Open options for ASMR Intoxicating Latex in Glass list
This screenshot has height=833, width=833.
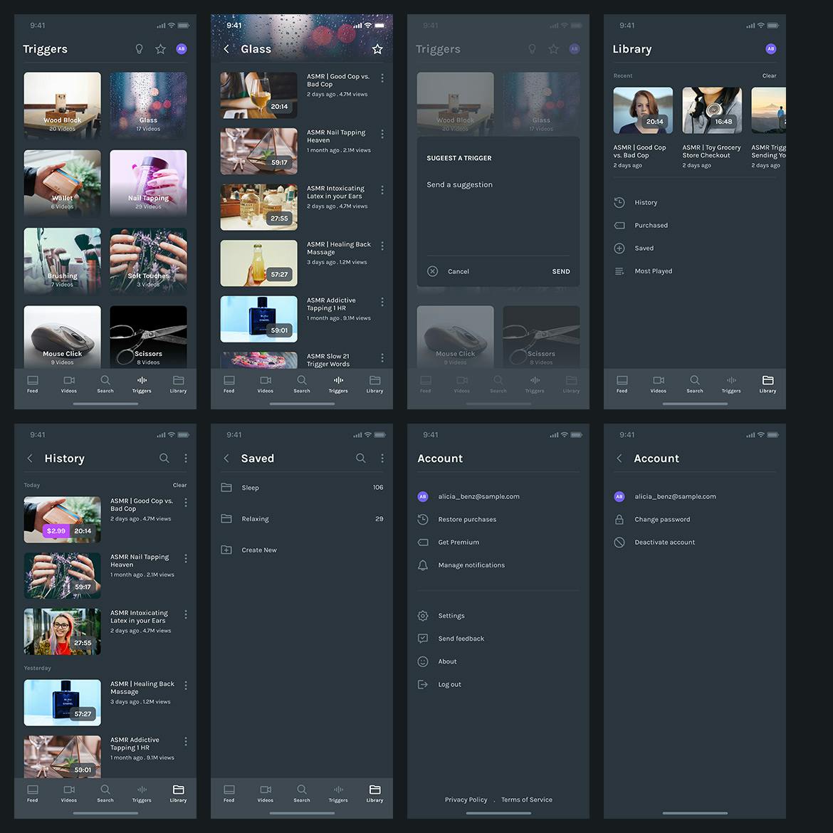pos(382,189)
